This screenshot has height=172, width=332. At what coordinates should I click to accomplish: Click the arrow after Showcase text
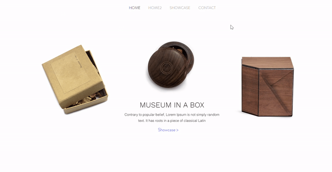pyautogui.click(x=178, y=130)
